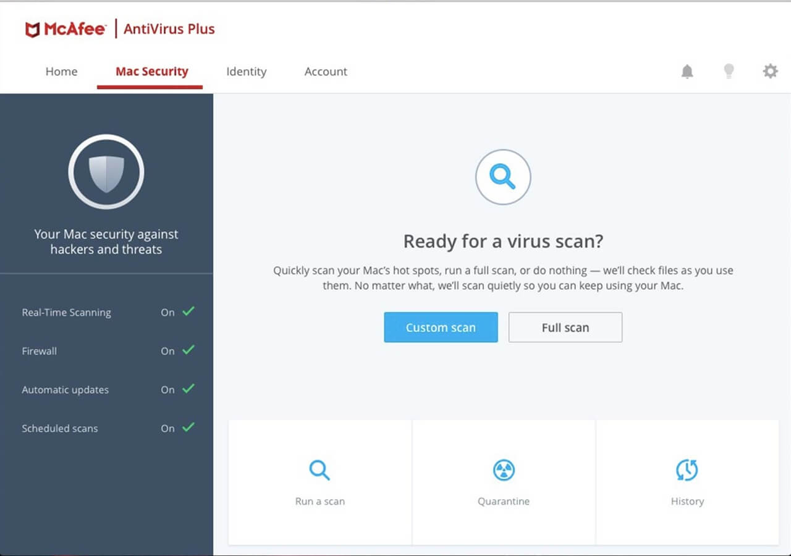The width and height of the screenshot is (791, 556).
Task: Click the McAfee shield logo icon
Action: (x=32, y=29)
